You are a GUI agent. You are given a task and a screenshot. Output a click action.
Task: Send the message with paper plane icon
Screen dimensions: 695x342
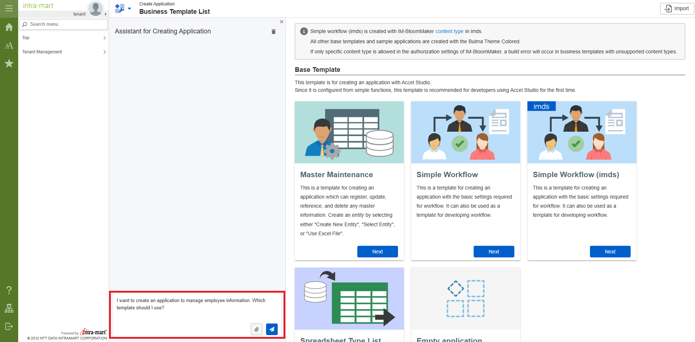coord(272,329)
